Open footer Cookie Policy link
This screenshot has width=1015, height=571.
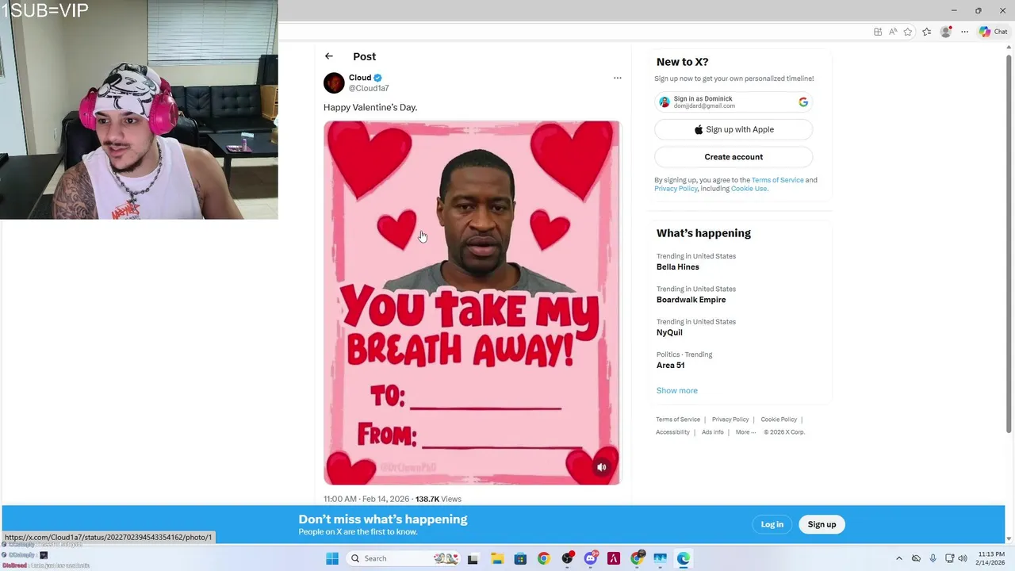[x=779, y=420]
